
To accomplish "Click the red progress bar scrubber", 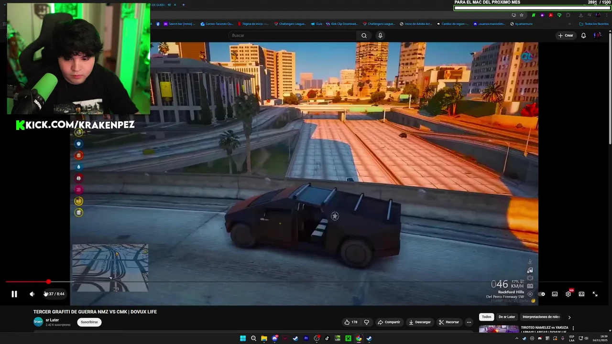I will pyautogui.click(x=48, y=282).
